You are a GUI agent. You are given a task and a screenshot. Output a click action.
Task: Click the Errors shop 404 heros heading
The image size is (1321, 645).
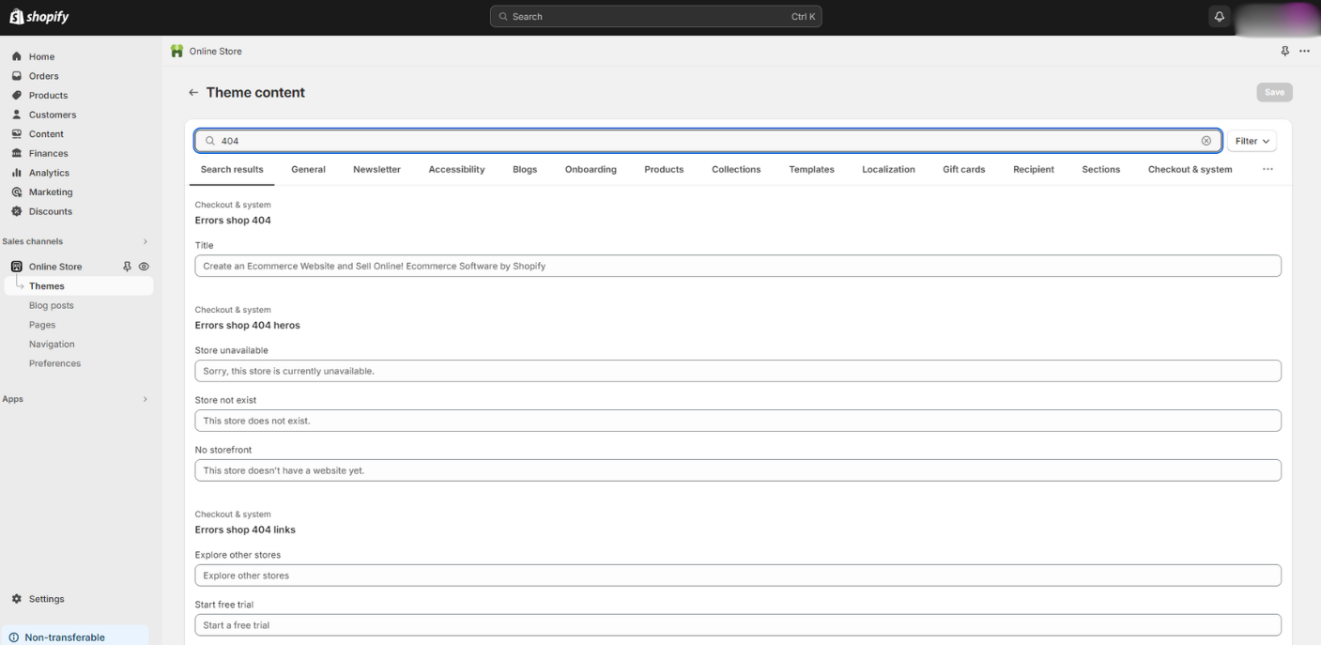(x=248, y=326)
